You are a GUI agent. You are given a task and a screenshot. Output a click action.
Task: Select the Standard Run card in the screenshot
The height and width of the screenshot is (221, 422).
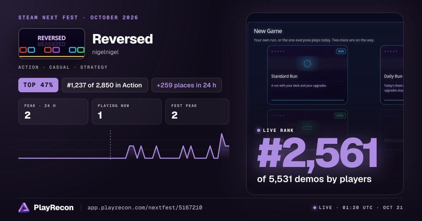coord(307,75)
